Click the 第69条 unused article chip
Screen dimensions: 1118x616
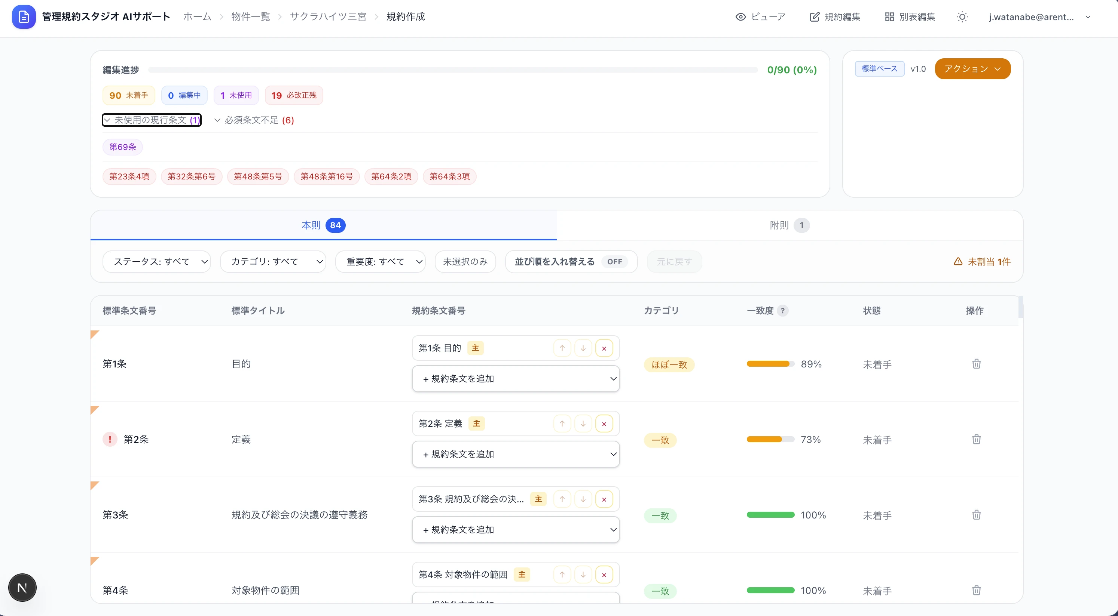tap(122, 147)
